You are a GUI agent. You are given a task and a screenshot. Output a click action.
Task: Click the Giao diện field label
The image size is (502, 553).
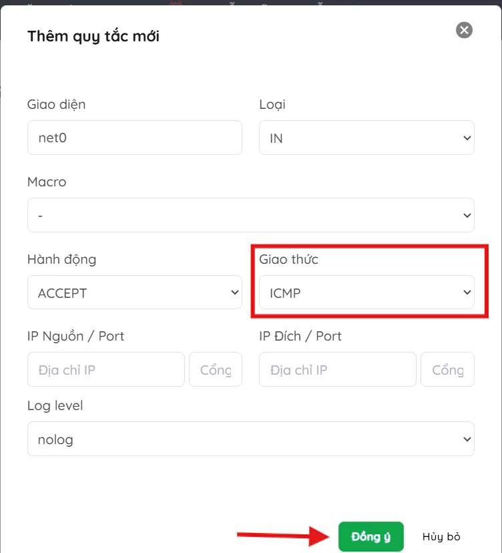(57, 104)
